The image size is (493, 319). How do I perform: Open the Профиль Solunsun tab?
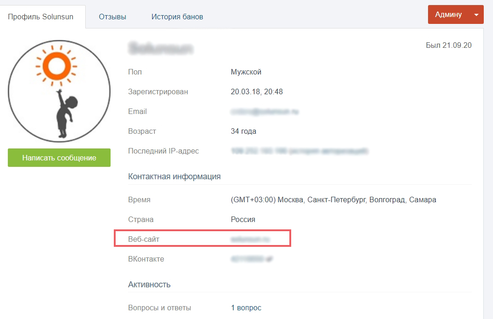point(41,17)
